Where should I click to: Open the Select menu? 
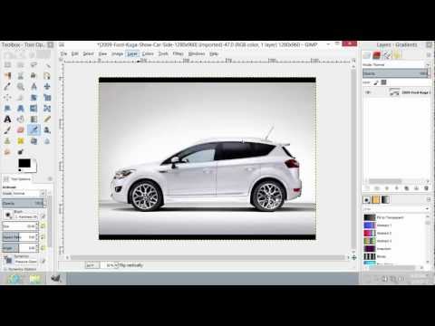(x=88, y=53)
